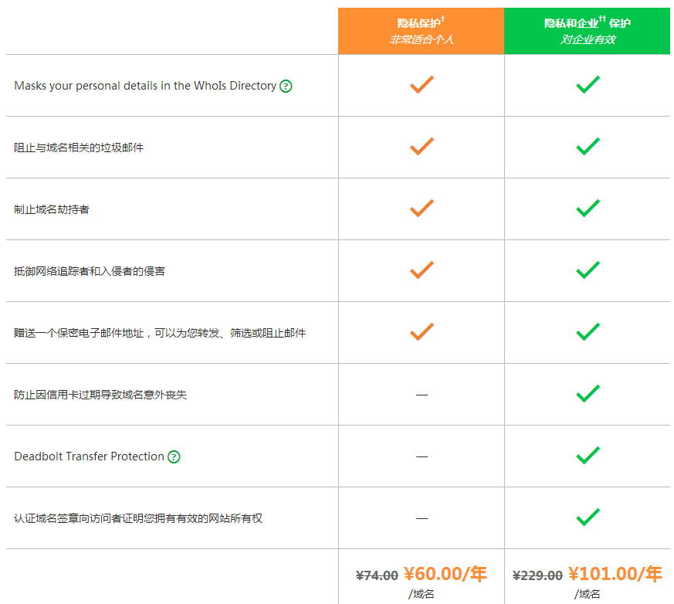Click green checkmark for 防止因信用卡过期 row
The height and width of the screenshot is (604, 674).
pos(588,394)
